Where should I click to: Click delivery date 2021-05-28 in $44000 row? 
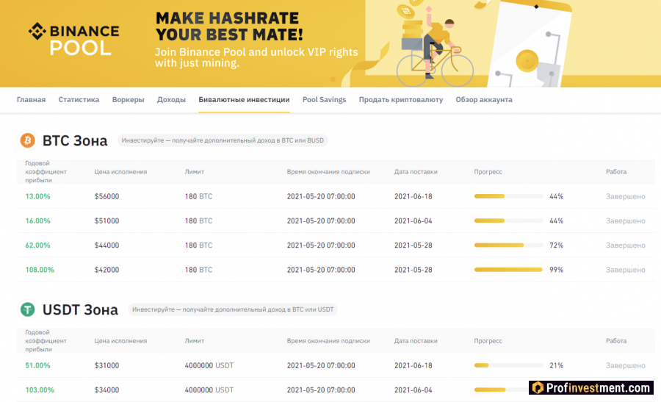(413, 245)
